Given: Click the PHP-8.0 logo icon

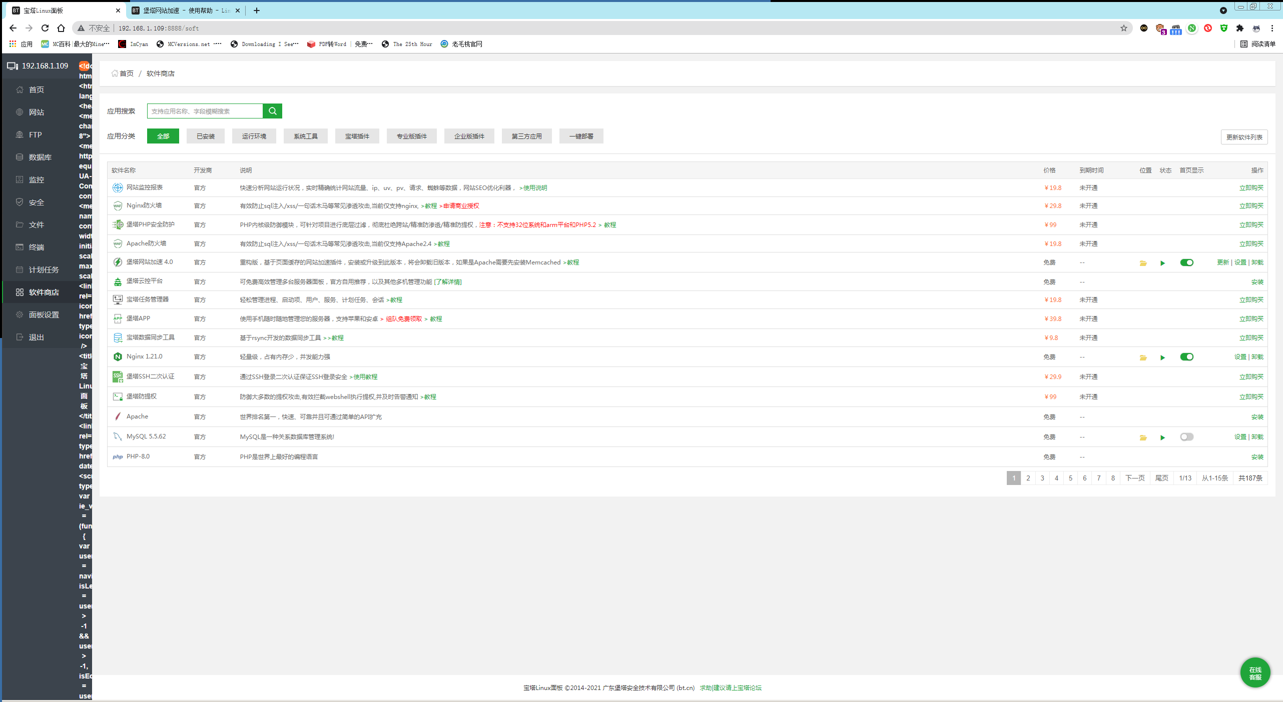Looking at the screenshot, I should (x=118, y=456).
